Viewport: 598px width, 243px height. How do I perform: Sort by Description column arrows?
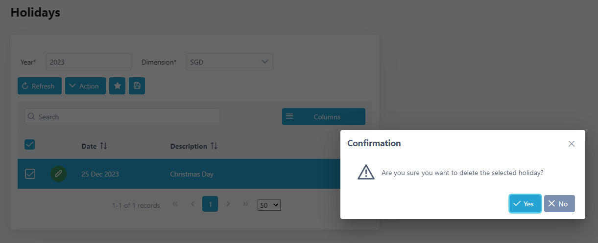(x=214, y=146)
